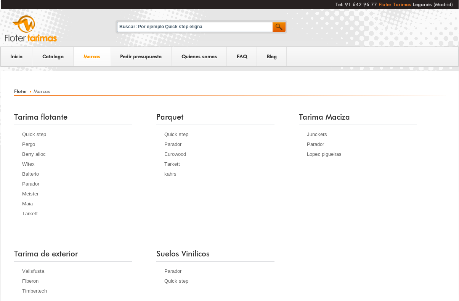This screenshot has width=459, height=301.
Task: Open Quick step under Suelos Vinilicos
Action: 176,281
